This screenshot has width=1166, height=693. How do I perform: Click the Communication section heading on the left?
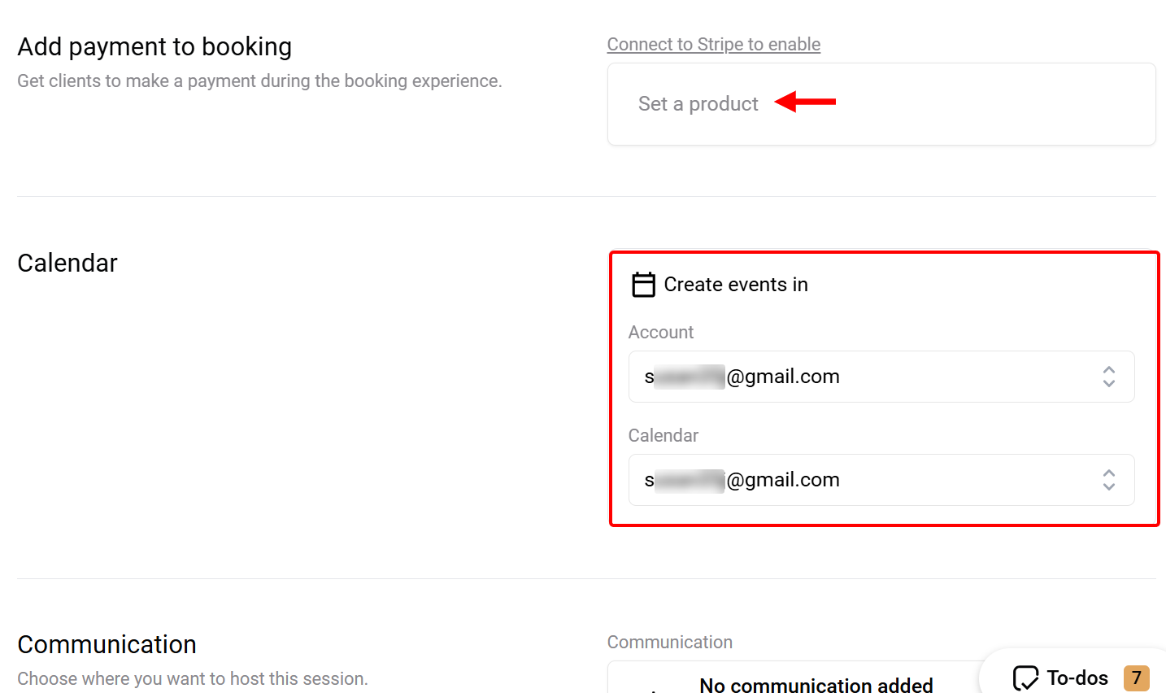(107, 644)
